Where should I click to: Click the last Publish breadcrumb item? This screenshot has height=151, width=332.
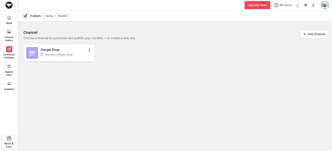(x=63, y=16)
